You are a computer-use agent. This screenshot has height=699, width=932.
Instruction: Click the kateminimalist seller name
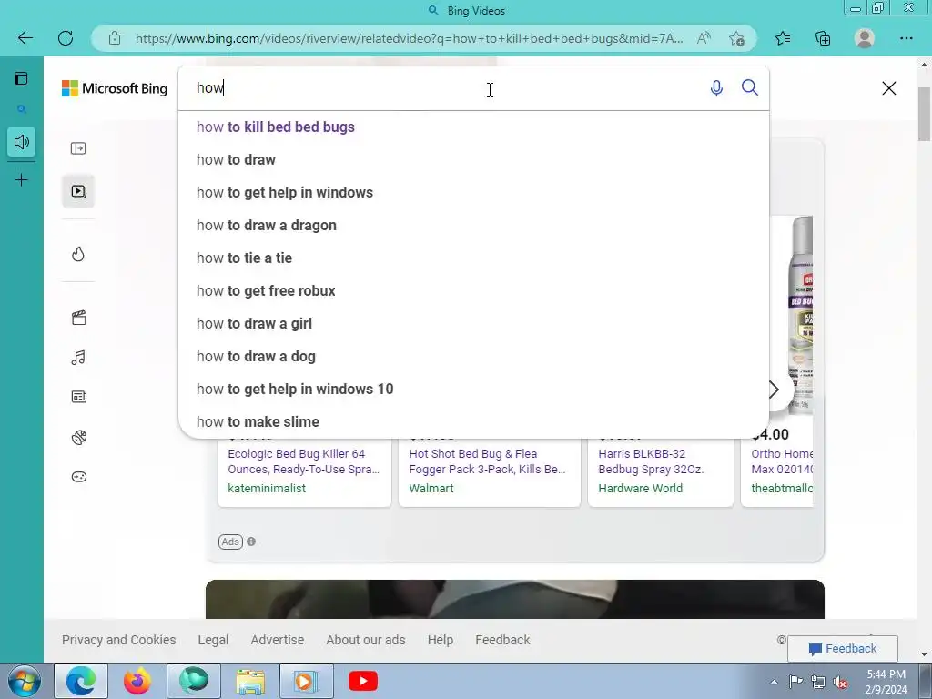click(267, 488)
